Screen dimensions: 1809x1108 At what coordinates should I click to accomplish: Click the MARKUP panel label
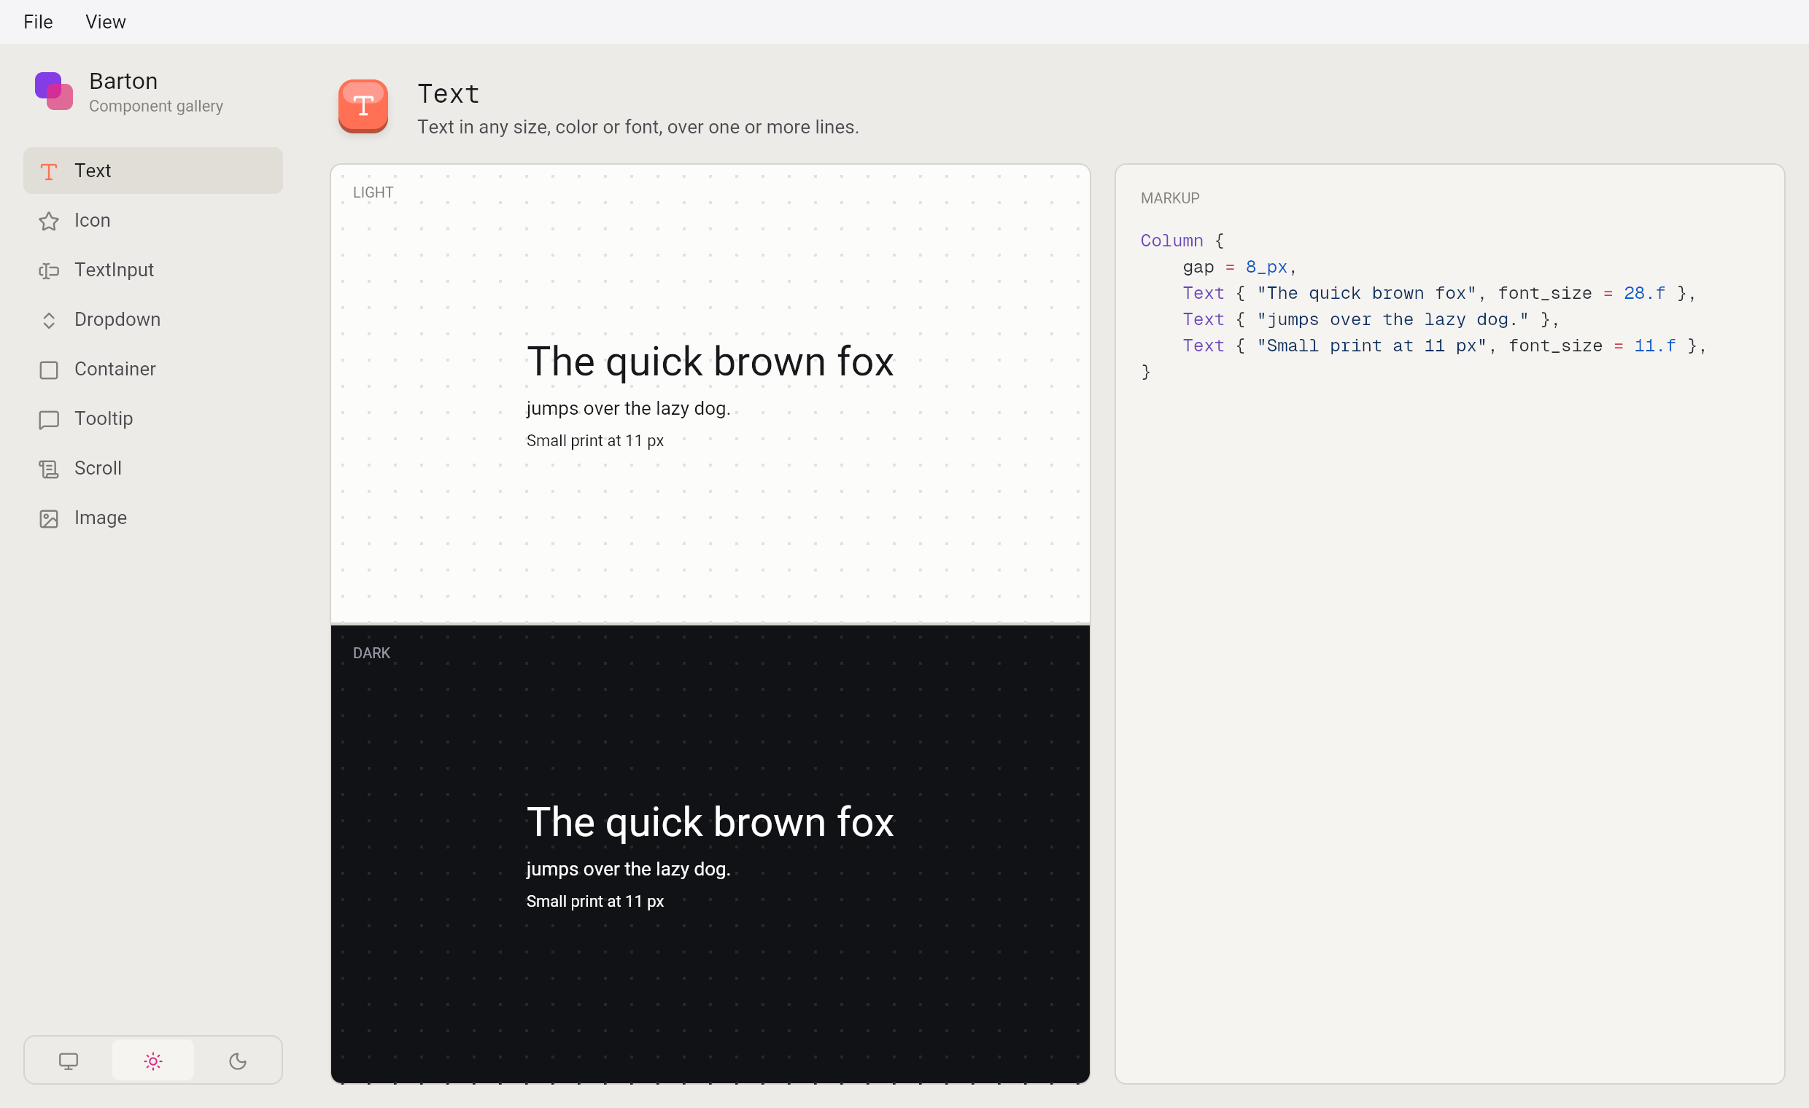tap(1169, 198)
